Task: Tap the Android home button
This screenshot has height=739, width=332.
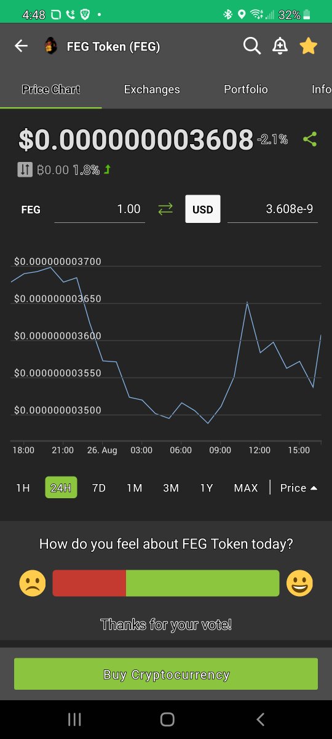Action: pyautogui.click(x=167, y=719)
